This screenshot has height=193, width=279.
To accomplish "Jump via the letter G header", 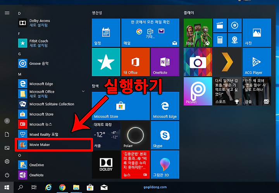I will click(x=19, y=54).
